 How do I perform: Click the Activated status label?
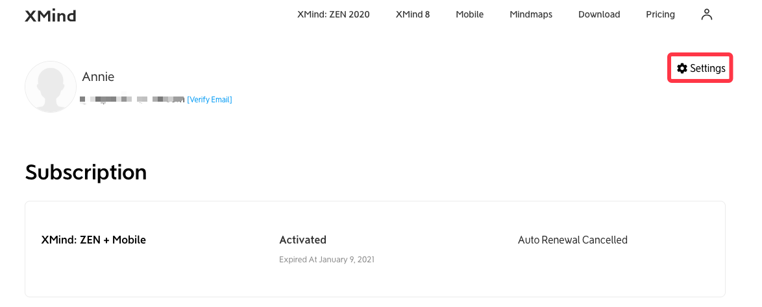(x=302, y=240)
